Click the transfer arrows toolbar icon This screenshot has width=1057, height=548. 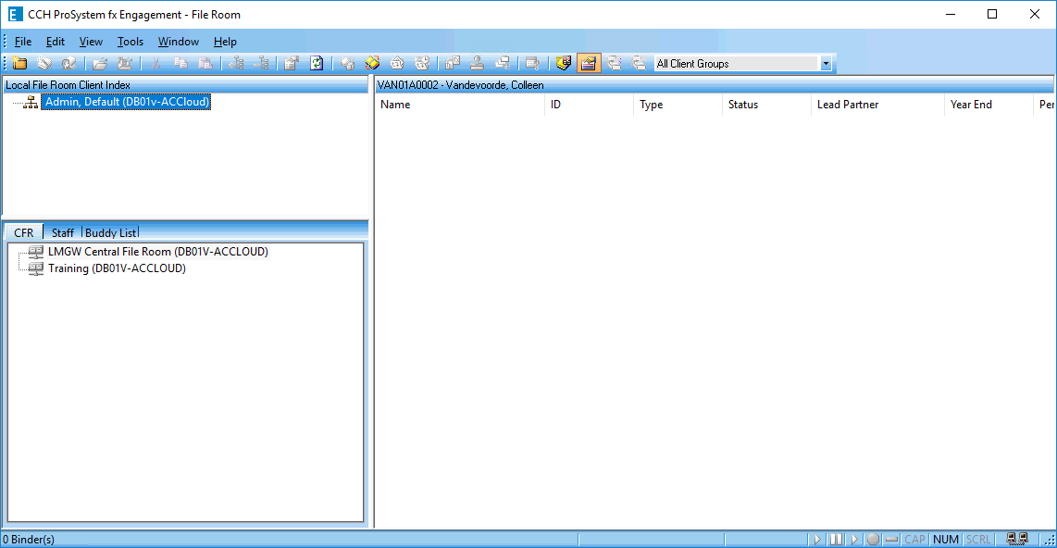[x=503, y=63]
